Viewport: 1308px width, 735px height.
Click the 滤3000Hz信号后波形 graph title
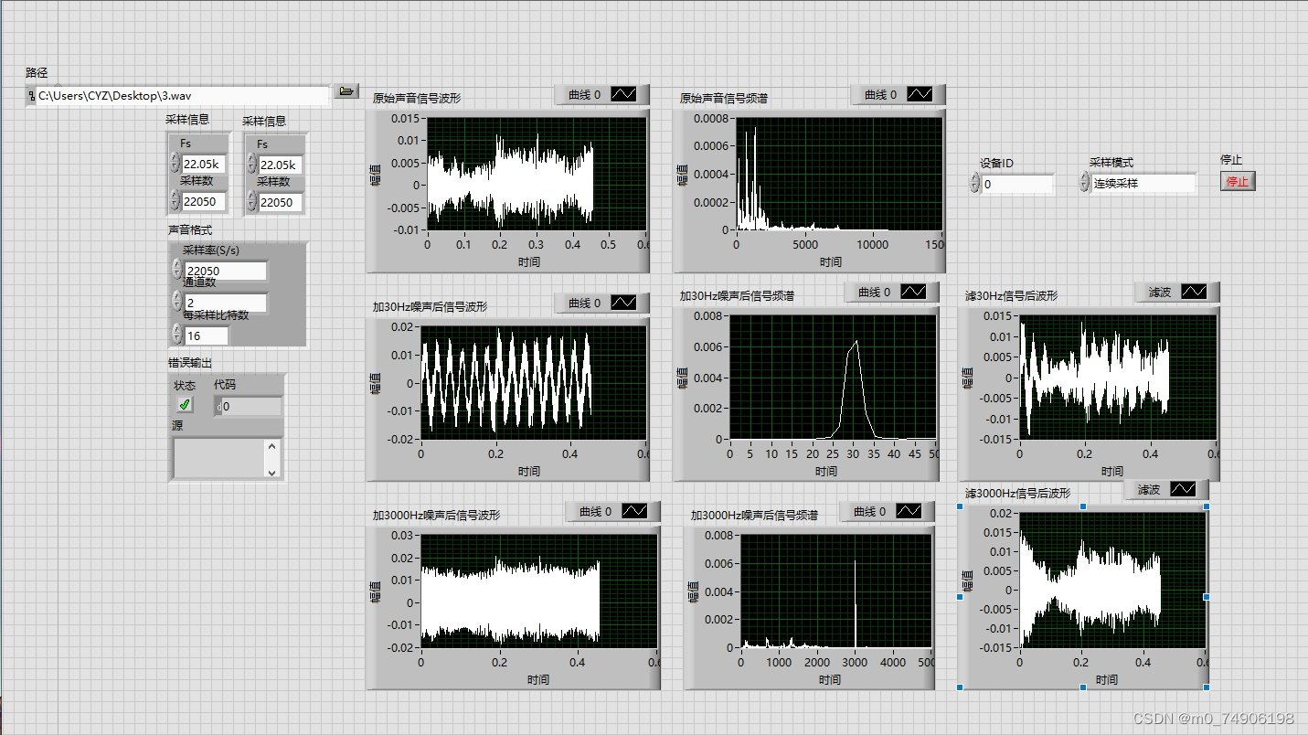tap(1017, 493)
